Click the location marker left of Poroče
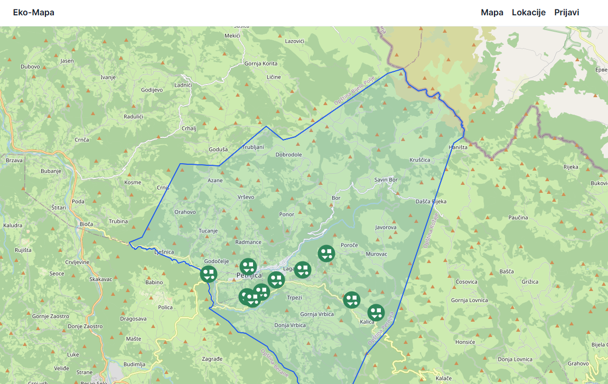The width and height of the screenshot is (608, 384). [x=326, y=254]
